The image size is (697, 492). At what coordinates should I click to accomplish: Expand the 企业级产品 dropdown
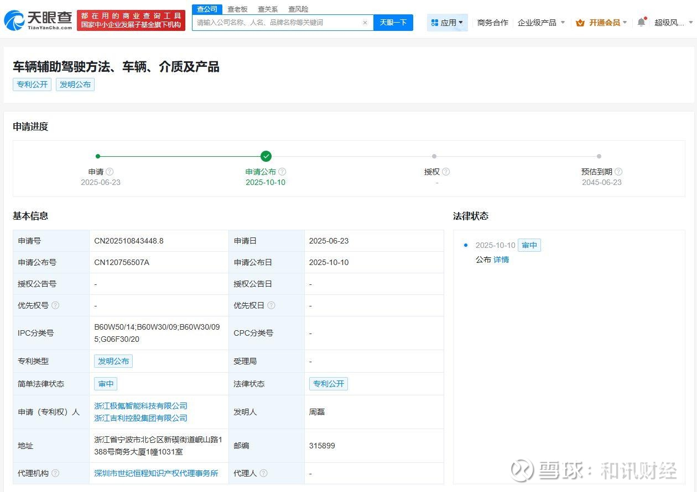pos(541,23)
